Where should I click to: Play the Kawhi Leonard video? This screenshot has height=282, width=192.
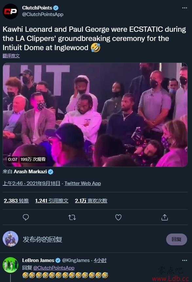(x=95, y=115)
